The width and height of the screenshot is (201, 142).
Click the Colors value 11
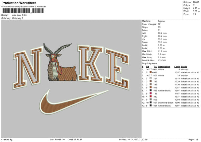(194, 5)
